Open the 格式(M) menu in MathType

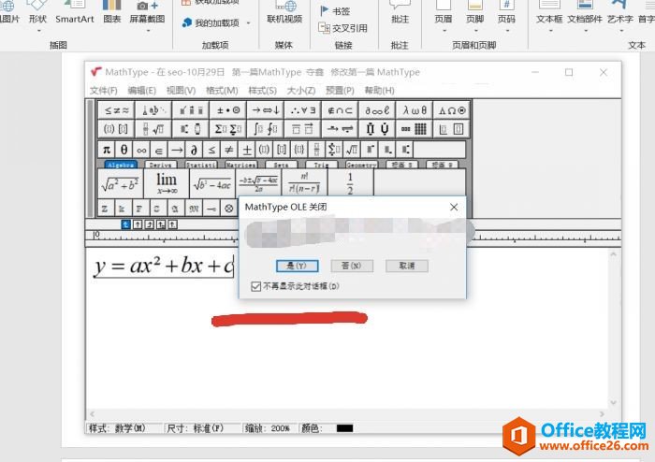pos(222,91)
